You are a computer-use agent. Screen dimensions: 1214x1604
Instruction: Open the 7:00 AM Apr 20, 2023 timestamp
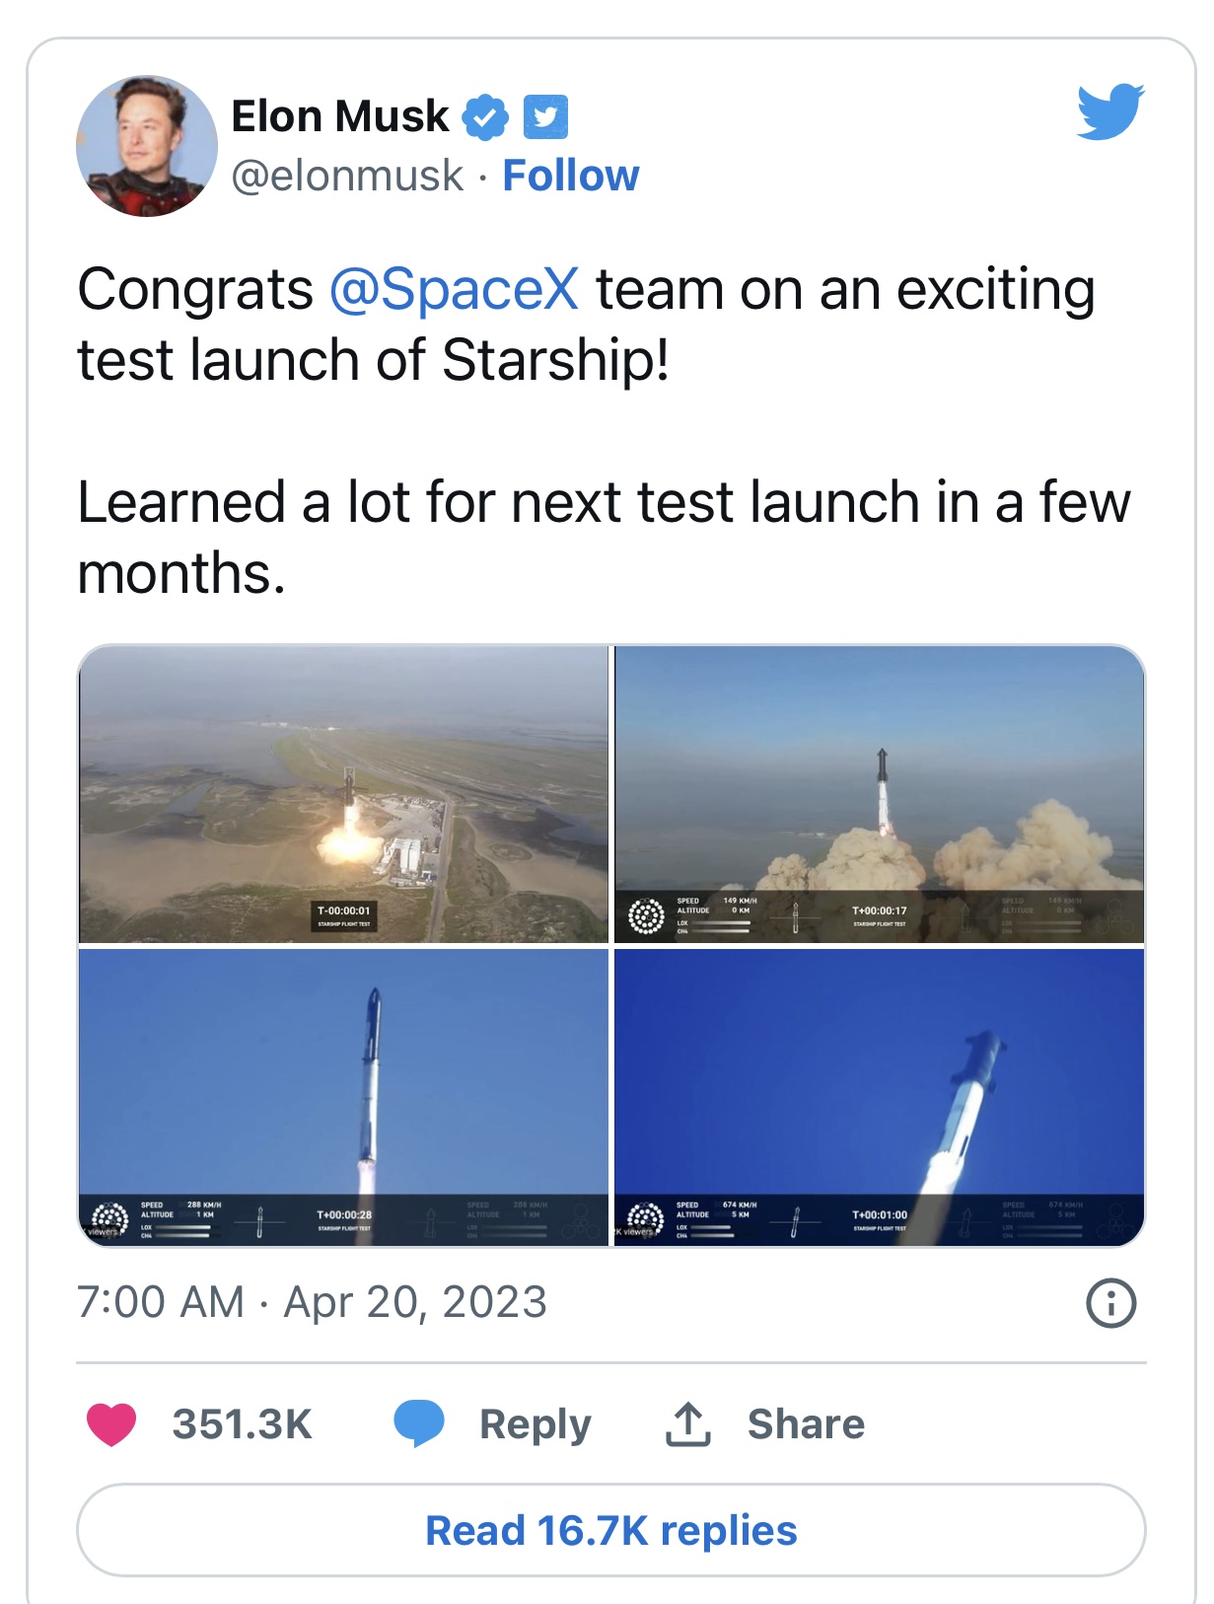point(312,1302)
